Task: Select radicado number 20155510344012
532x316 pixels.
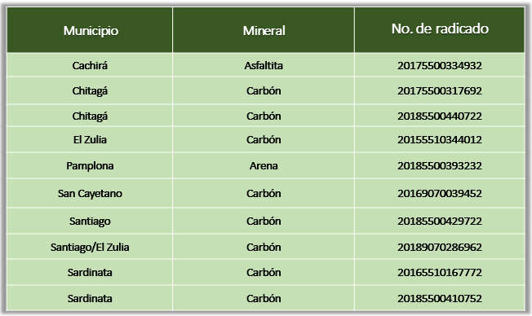Action: point(440,139)
